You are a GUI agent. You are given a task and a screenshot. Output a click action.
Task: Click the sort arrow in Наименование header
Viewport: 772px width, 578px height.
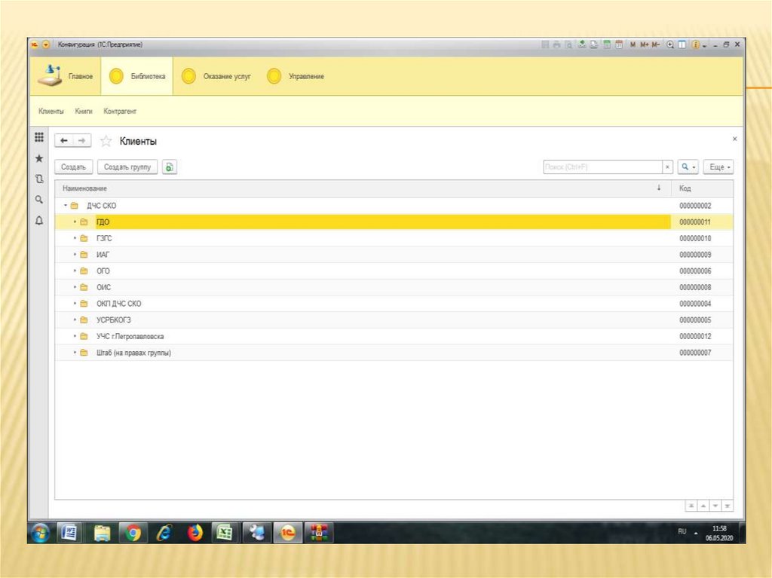click(x=659, y=188)
